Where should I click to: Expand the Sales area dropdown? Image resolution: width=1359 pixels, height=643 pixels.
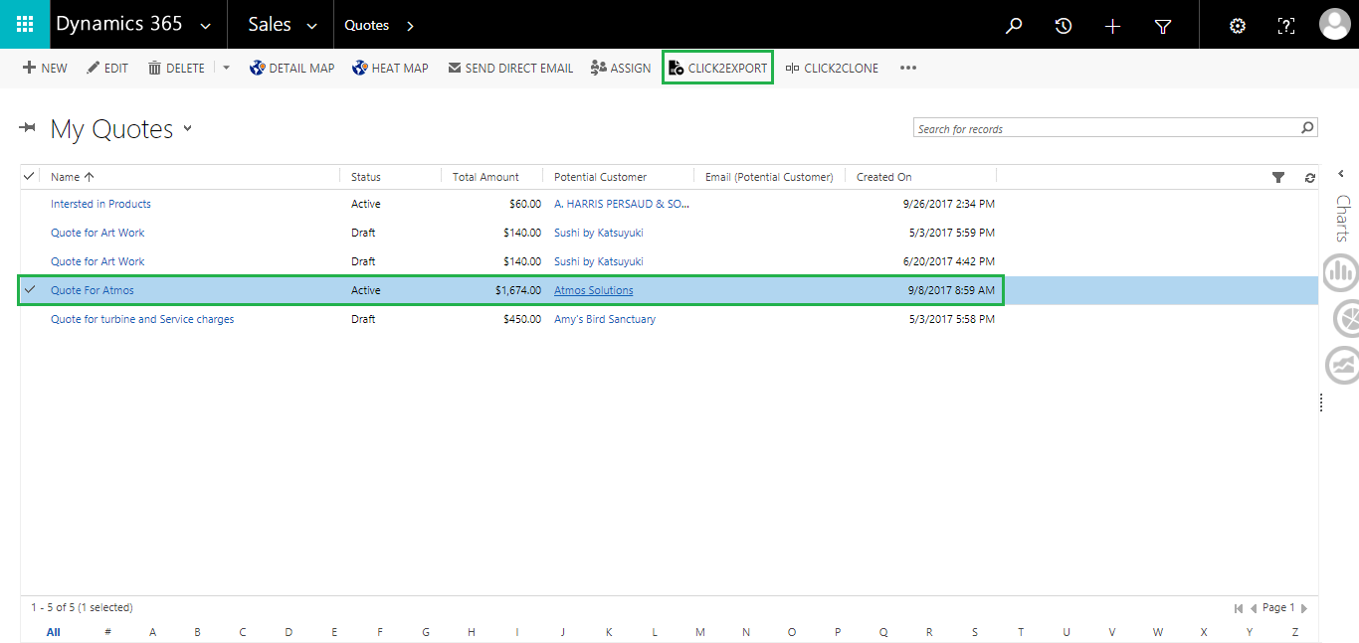(312, 26)
